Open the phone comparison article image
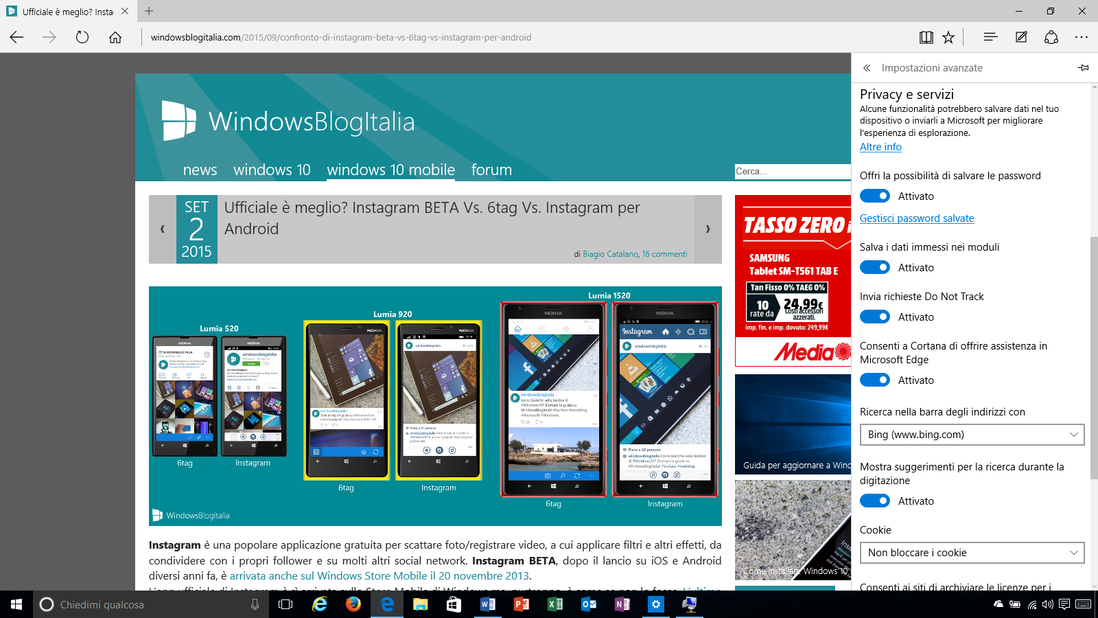This screenshot has height=618, width=1098. coord(435,406)
